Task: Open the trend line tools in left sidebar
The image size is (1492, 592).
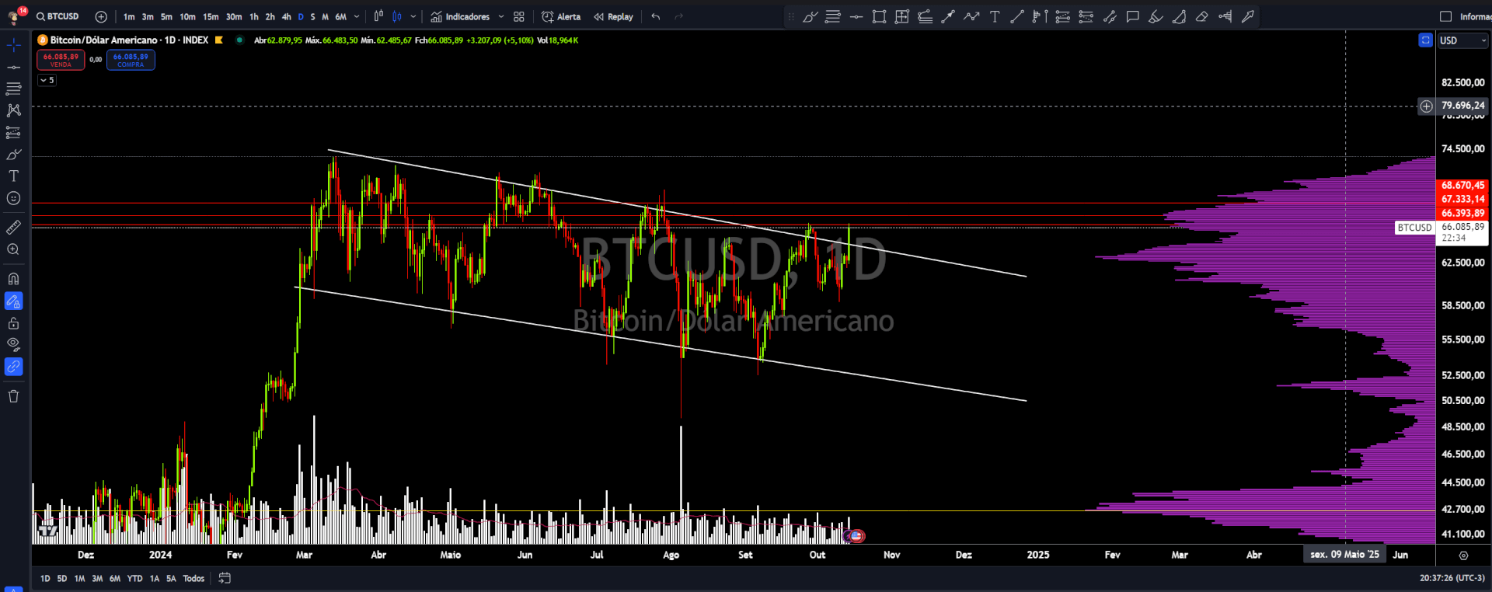Action: point(13,68)
